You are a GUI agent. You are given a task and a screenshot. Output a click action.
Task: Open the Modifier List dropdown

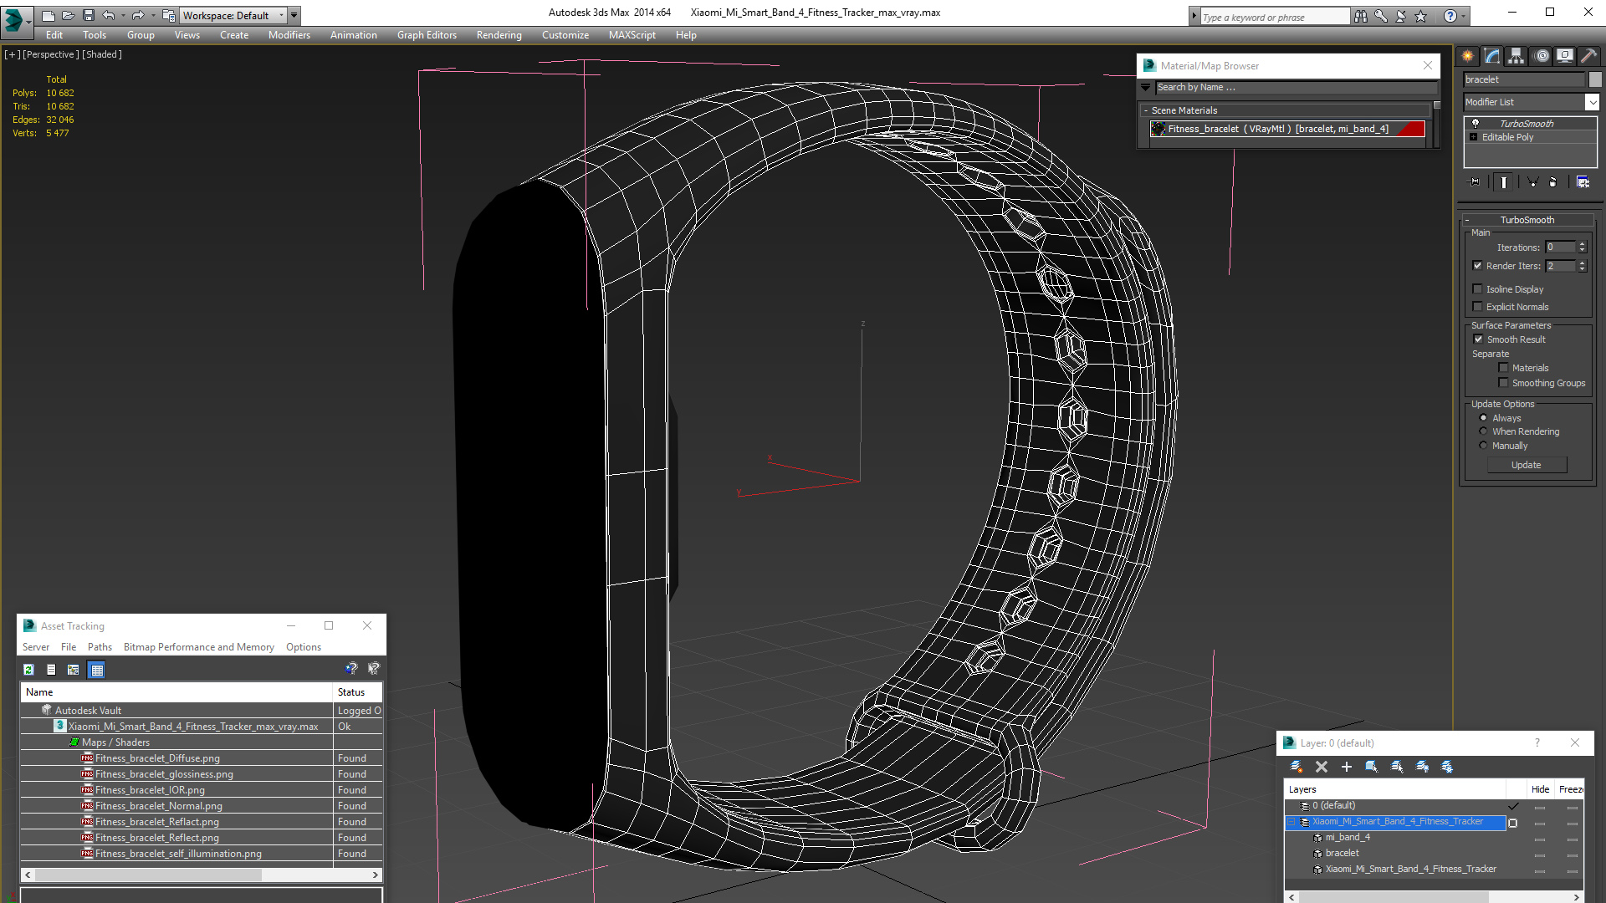tap(1592, 102)
